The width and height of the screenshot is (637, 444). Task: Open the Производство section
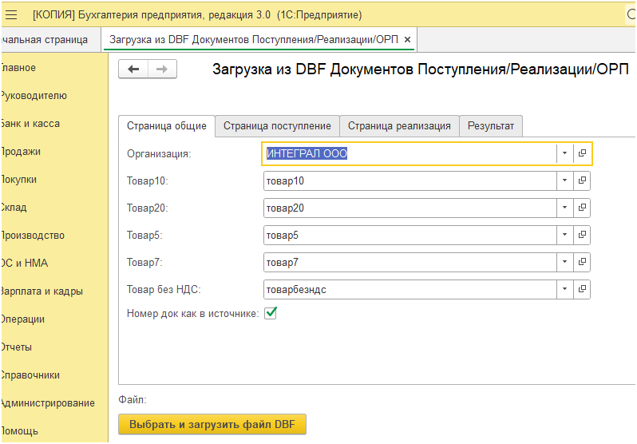point(32,236)
